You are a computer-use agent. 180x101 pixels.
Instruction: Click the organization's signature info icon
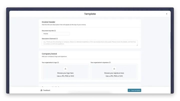point(110,63)
